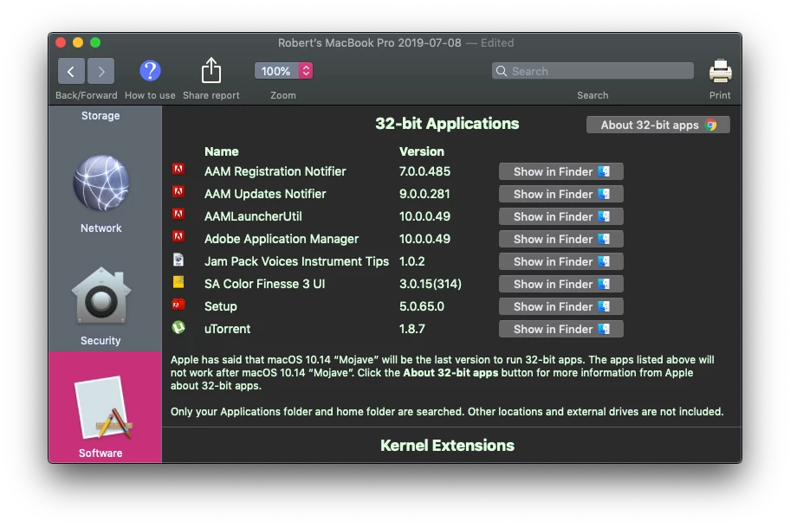Click version 1.8.7
790x527 pixels.
tap(412, 329)
